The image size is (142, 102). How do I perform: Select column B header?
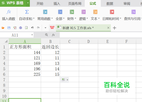click(51, 41)
